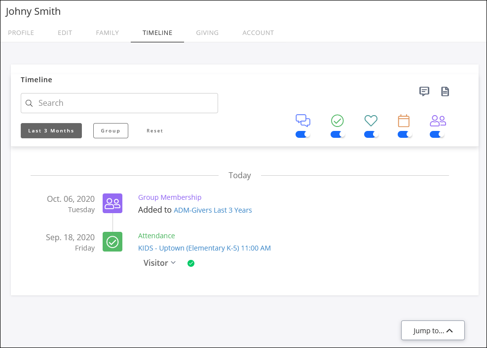
Task: Disable the attendance filter toggle
Action: pos(337,134)
